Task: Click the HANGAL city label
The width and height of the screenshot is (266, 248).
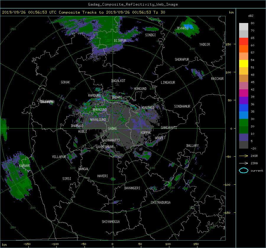Action: click(x=83, y=169)
